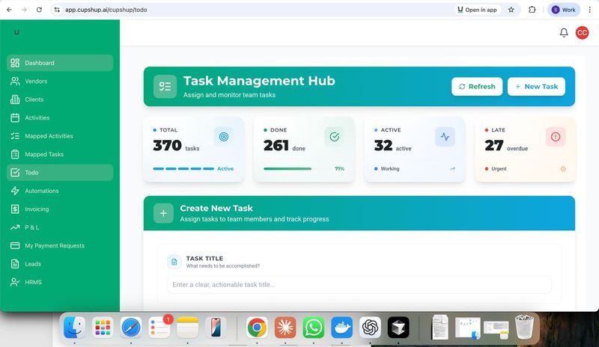Click the browser back arrow
The width and height of the screenshot is (599, 347).
click(x=9, y=10)
